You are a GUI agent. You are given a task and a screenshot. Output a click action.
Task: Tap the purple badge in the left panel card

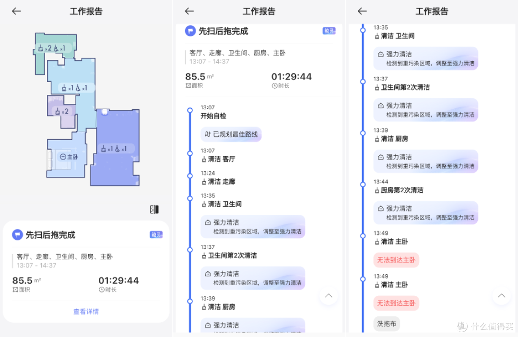point(156,235)
